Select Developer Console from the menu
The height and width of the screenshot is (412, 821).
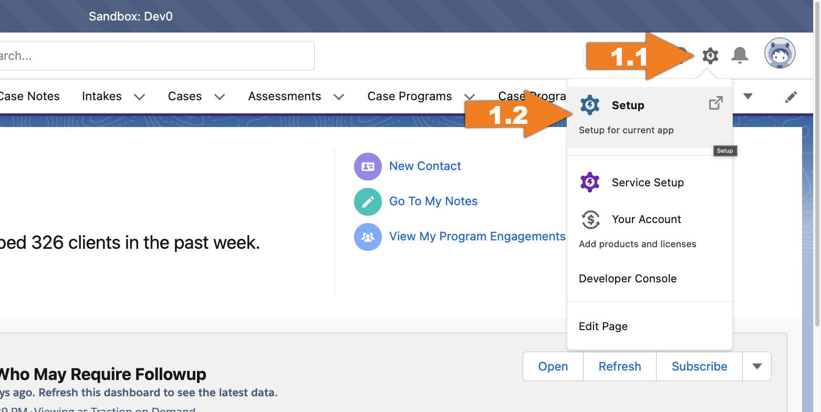[627, 278]
